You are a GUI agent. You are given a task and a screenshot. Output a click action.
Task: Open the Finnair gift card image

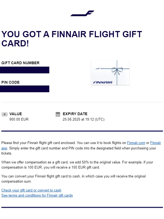[x=110, y=73]
